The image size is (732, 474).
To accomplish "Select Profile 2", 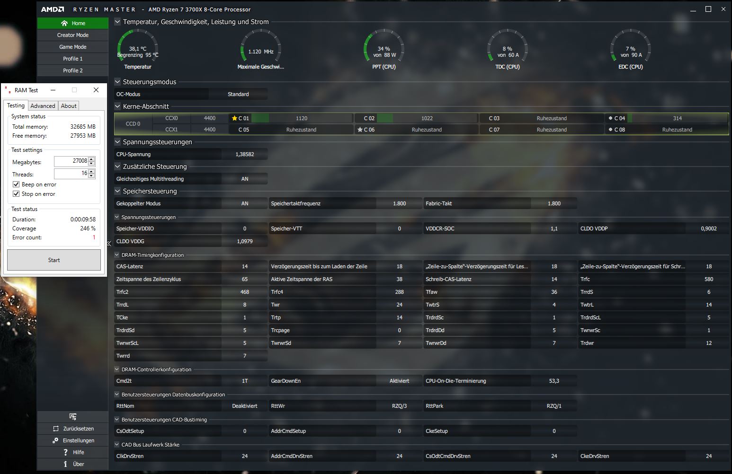I will click(x=73, y=70).
